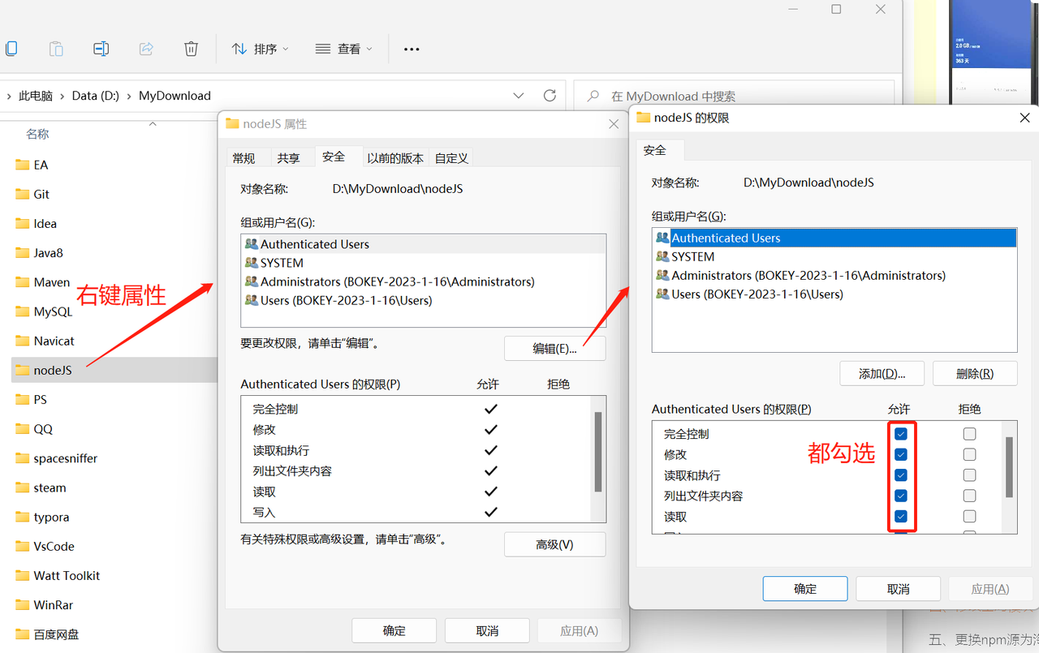
Task: Click the refresh icon beside address bar
Action: click(550, 96)
